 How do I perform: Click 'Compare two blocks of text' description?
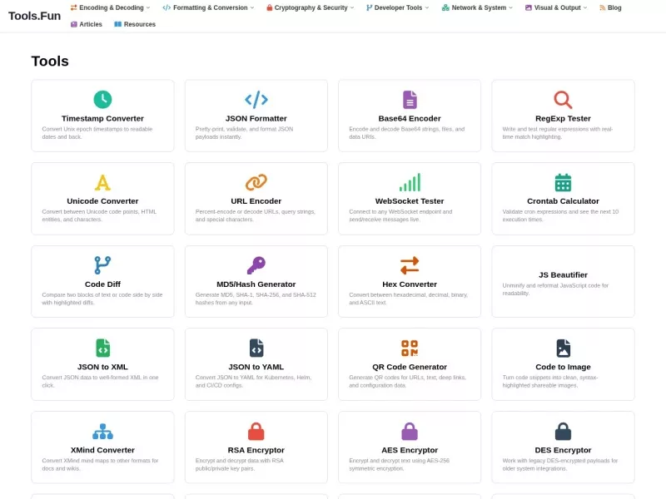(102, 299)
